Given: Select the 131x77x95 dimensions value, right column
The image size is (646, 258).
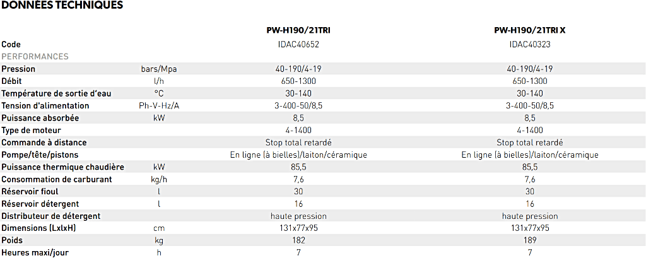Looking at the screenshot, I should [x=530, y=228].
